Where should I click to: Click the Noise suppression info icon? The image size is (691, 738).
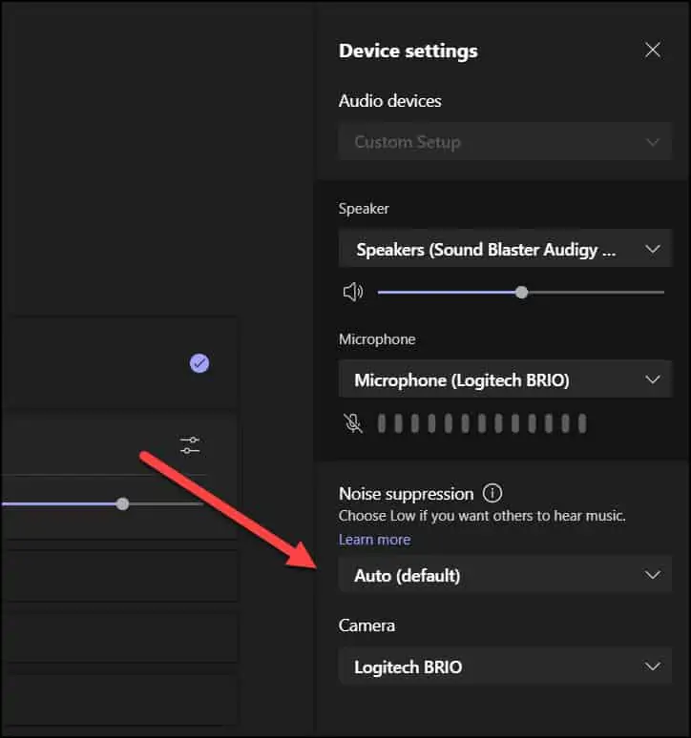click(492, 493)
